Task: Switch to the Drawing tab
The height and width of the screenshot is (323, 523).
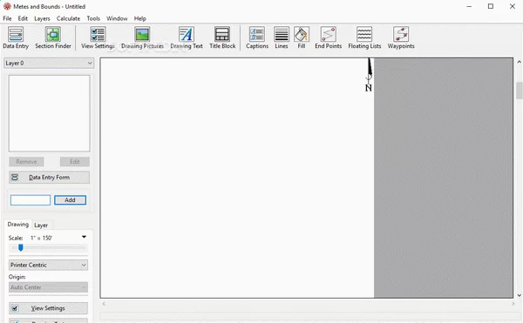Action: coord(18,225)
